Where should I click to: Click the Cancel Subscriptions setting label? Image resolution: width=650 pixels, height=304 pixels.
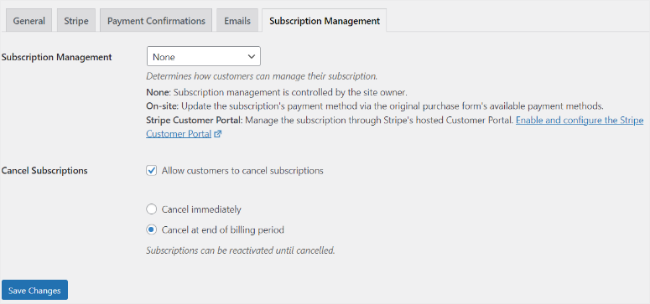tap(44, 170)
